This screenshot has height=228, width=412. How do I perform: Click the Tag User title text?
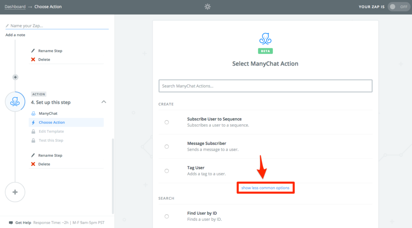(x=196, y=168)
